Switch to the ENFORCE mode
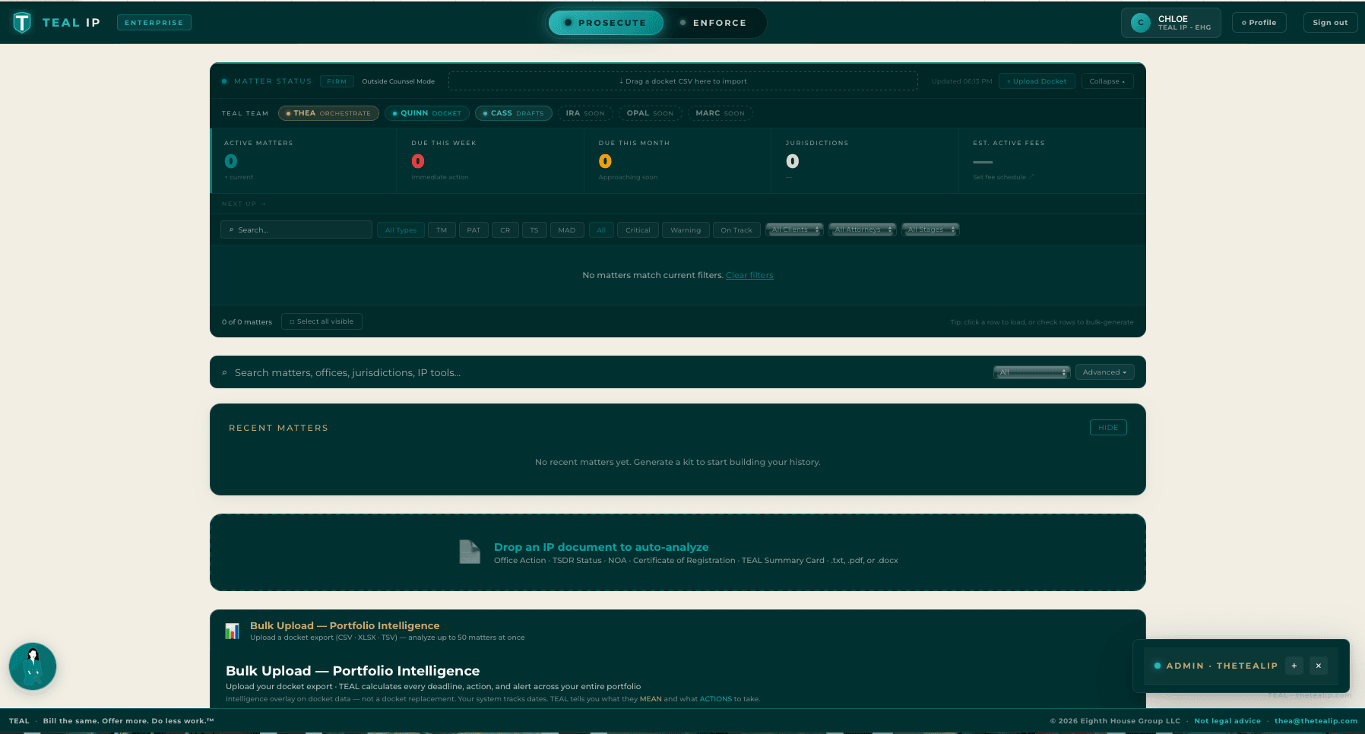Image resolution: width=1365 pixels, height=734 pixels. tap(714, 23)
